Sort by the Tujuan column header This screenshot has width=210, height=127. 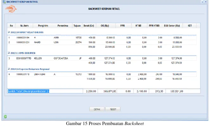[77, 26]
